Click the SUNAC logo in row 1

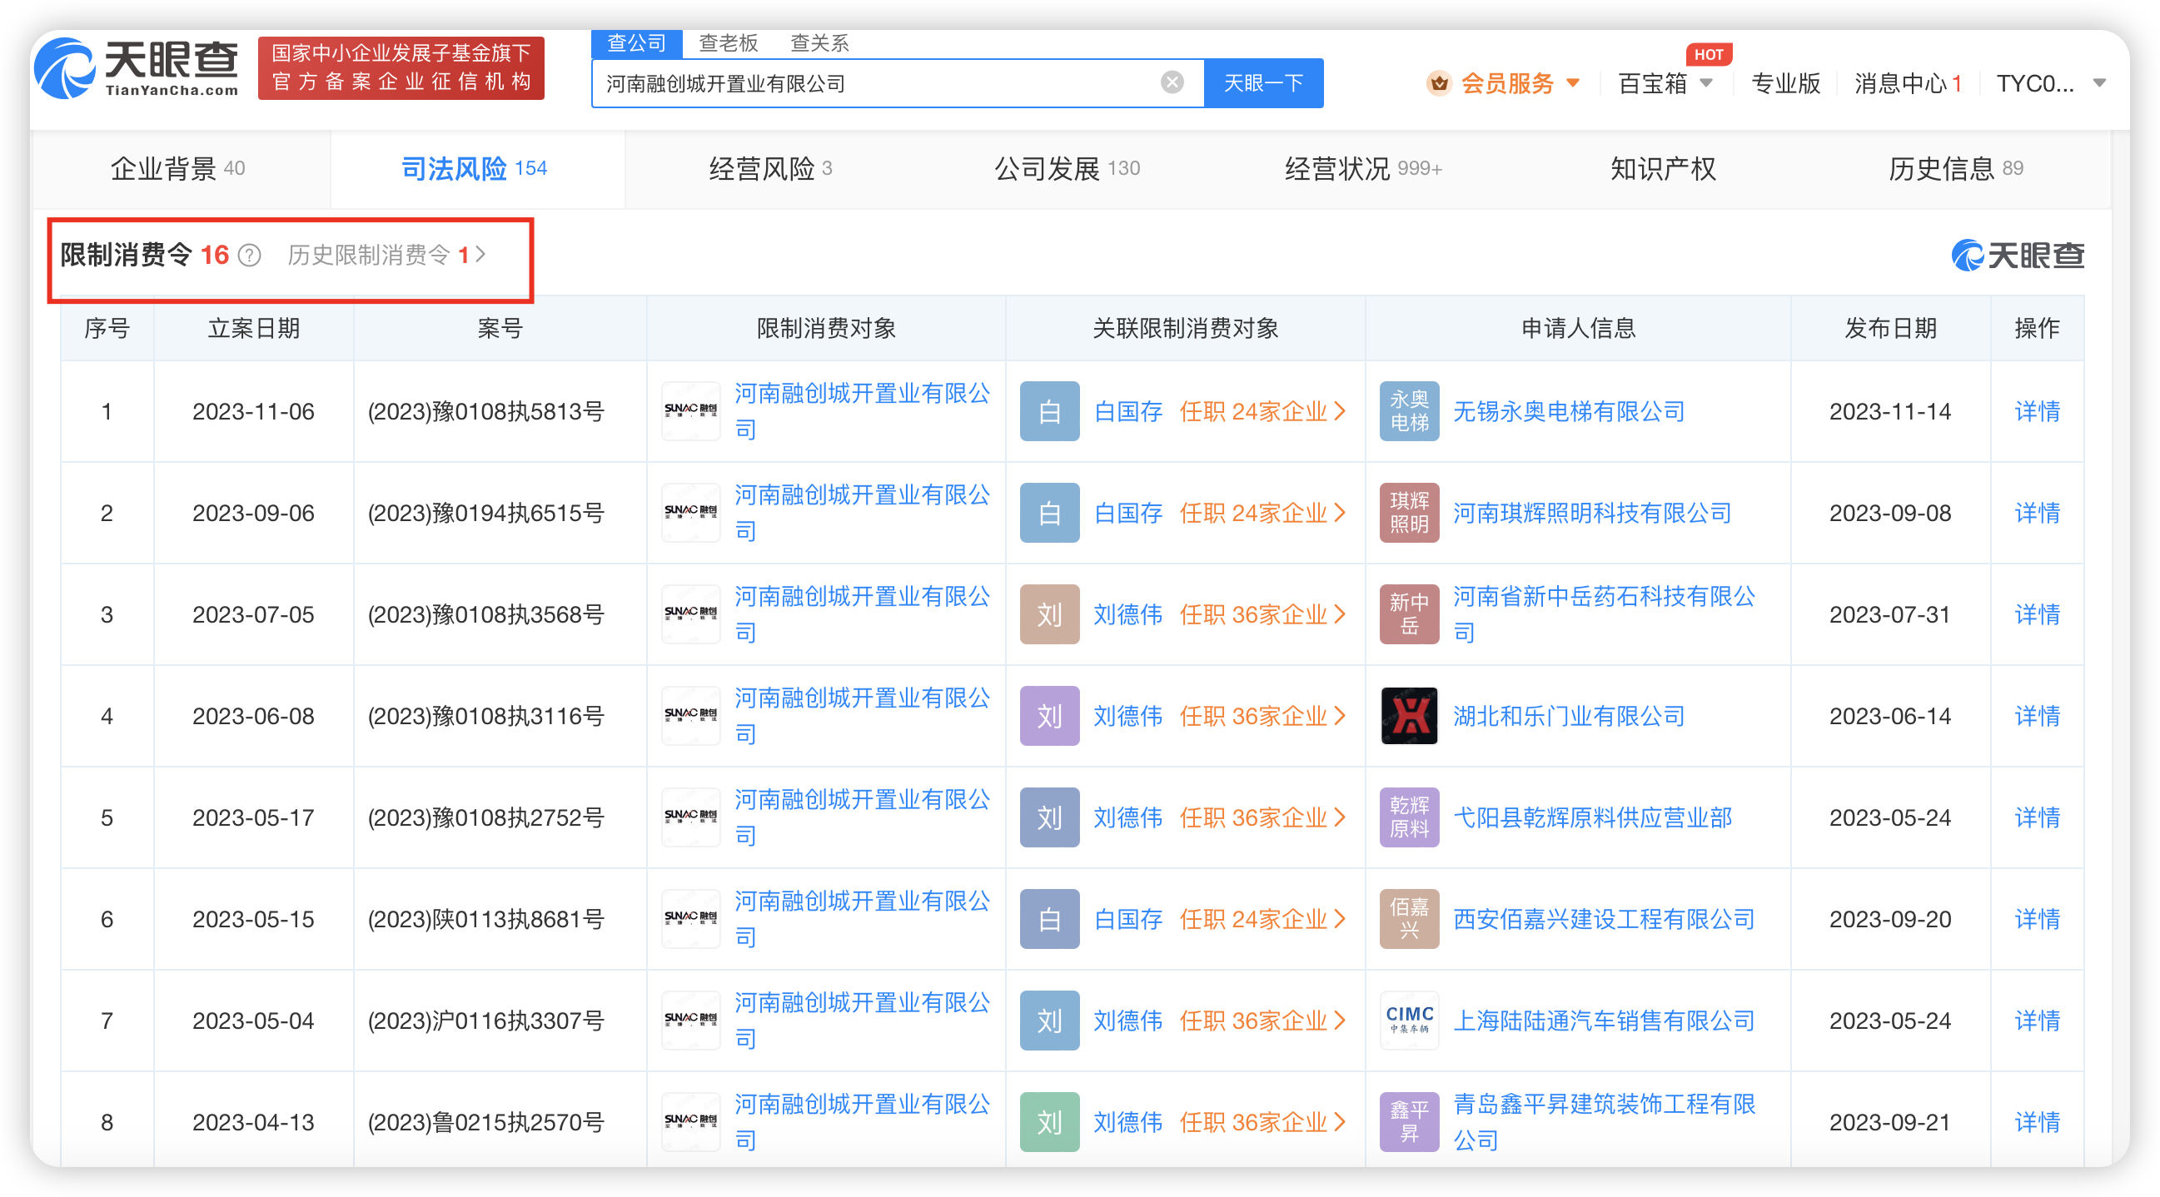[690, 411]
